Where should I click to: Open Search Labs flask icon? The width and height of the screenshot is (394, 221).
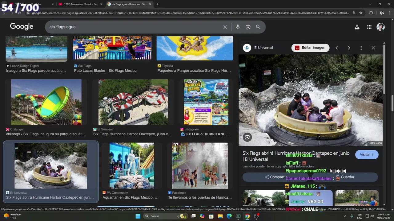pos(357,27)
